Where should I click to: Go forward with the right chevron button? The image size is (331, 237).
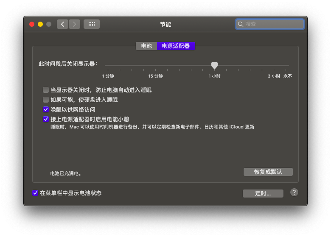coord(74,24)
